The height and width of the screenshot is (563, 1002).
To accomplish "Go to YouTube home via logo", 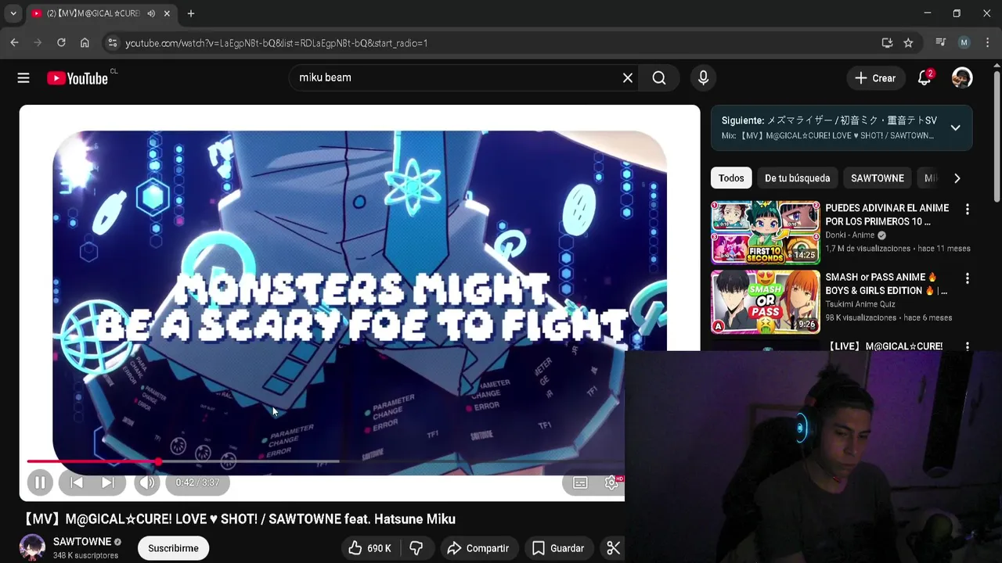I will click(x=77, y=78).
